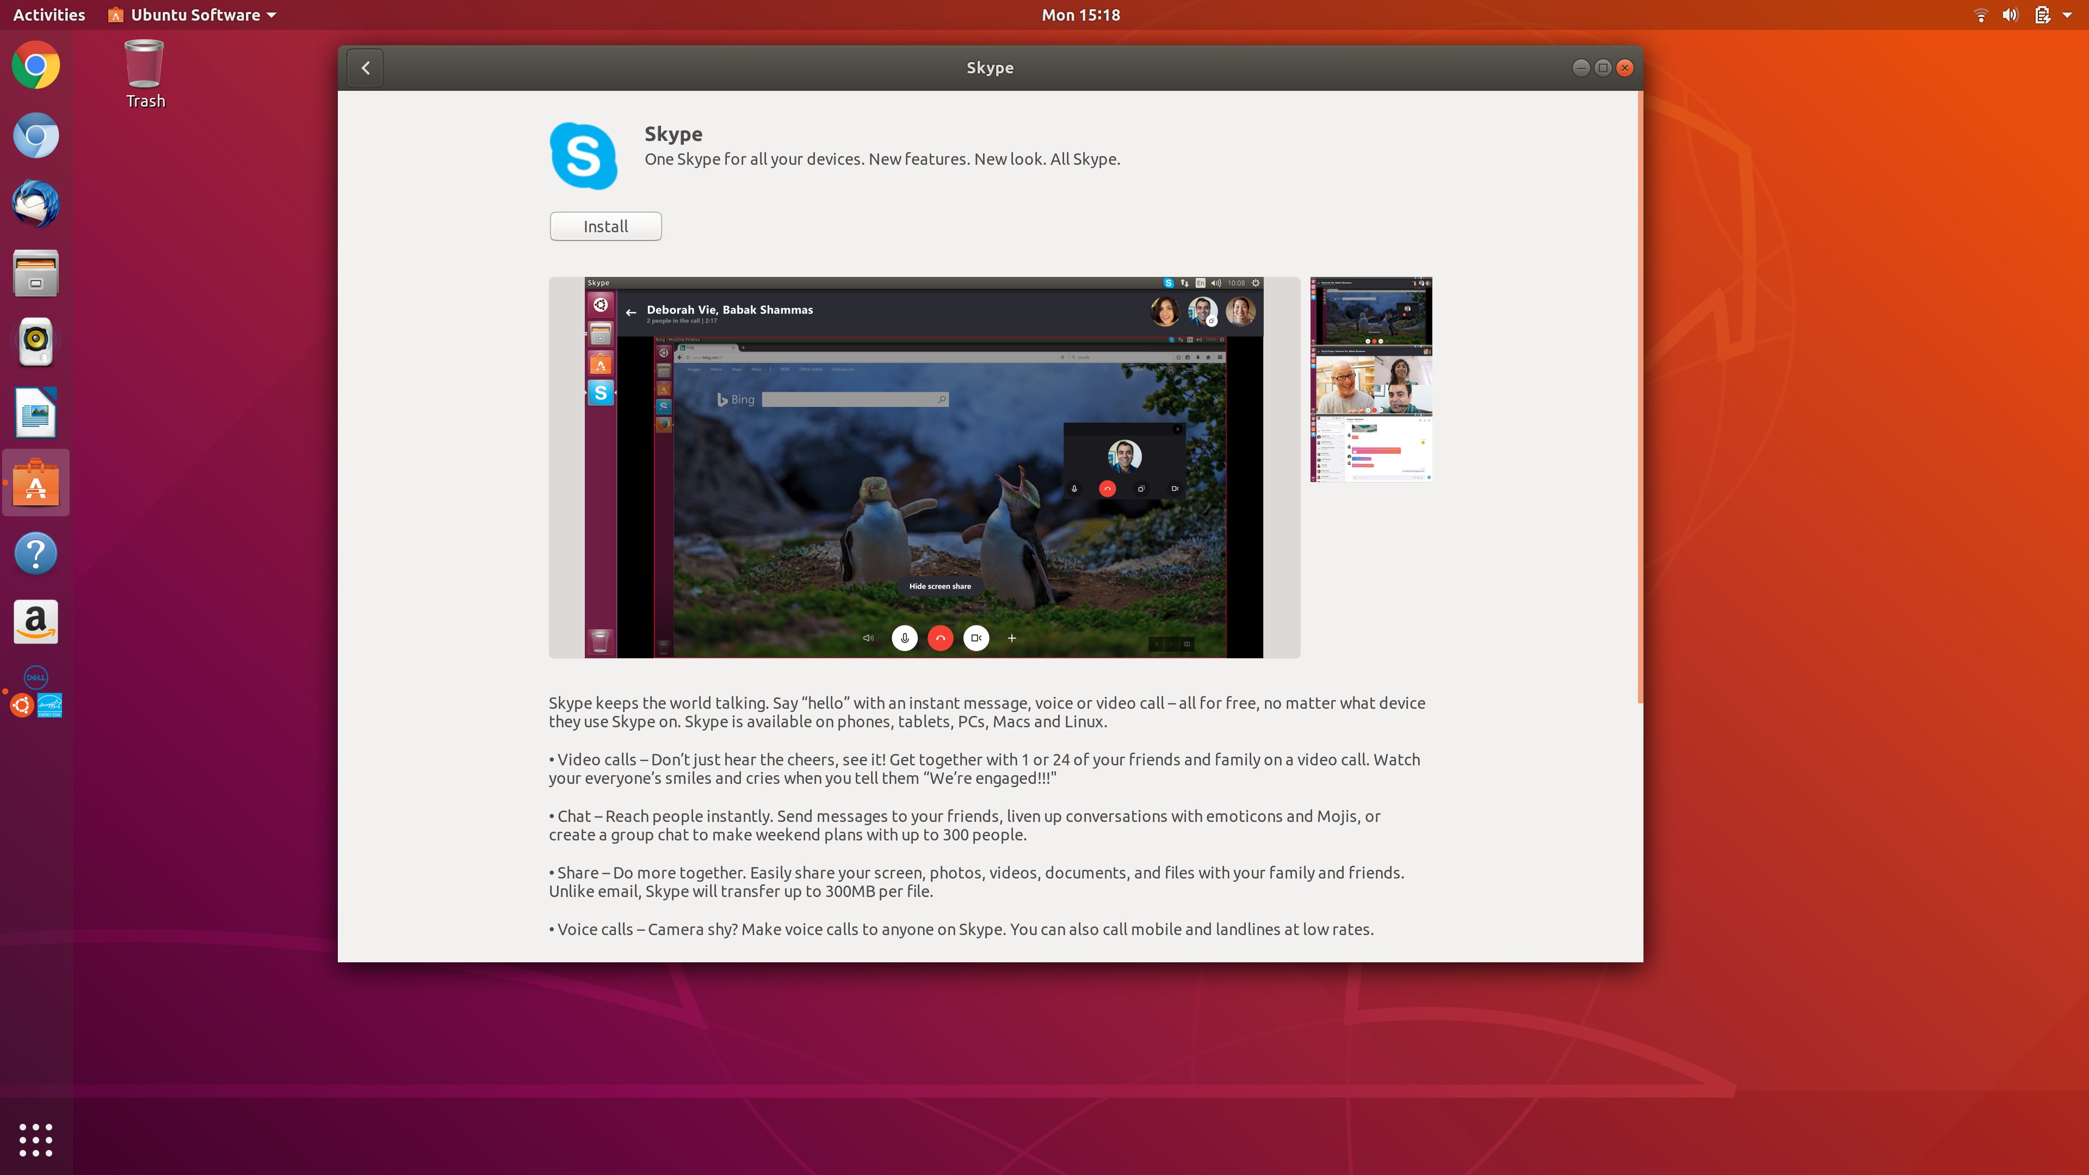Click the 'One Skype for all your devices' tagline
The height and width of the screenshot is (1175, 2089).
(x=882, y=159)
